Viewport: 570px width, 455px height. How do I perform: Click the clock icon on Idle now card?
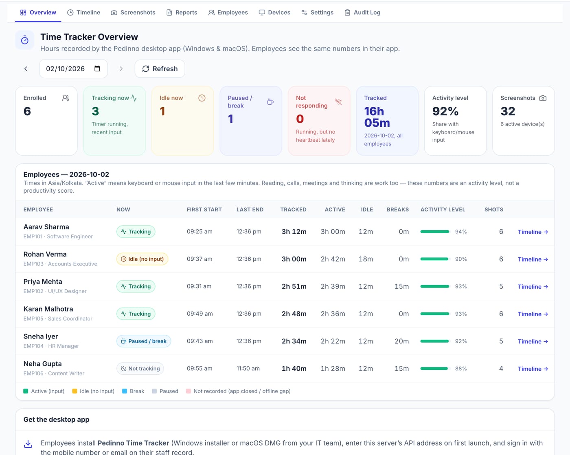click(202, 98)
